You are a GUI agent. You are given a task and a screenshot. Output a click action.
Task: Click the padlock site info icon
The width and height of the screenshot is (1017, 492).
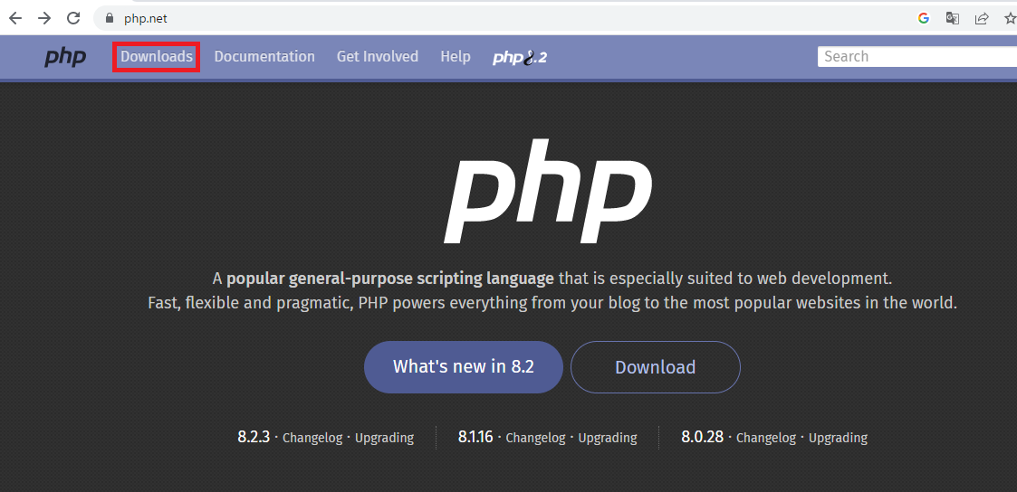tap(109, 18)
